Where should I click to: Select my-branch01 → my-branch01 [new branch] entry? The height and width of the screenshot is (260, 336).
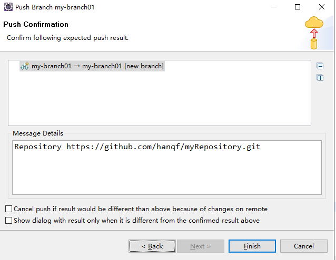pos(92,66)
